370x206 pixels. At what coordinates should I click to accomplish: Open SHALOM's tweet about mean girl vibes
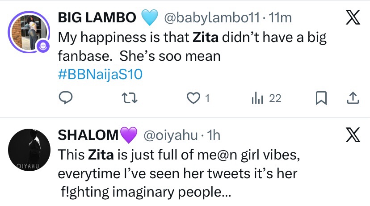pos(192,174)
